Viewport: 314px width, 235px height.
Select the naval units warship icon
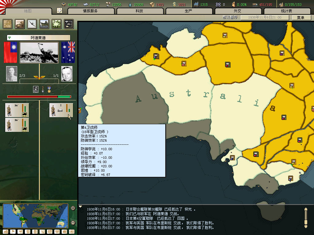(44, 24)
